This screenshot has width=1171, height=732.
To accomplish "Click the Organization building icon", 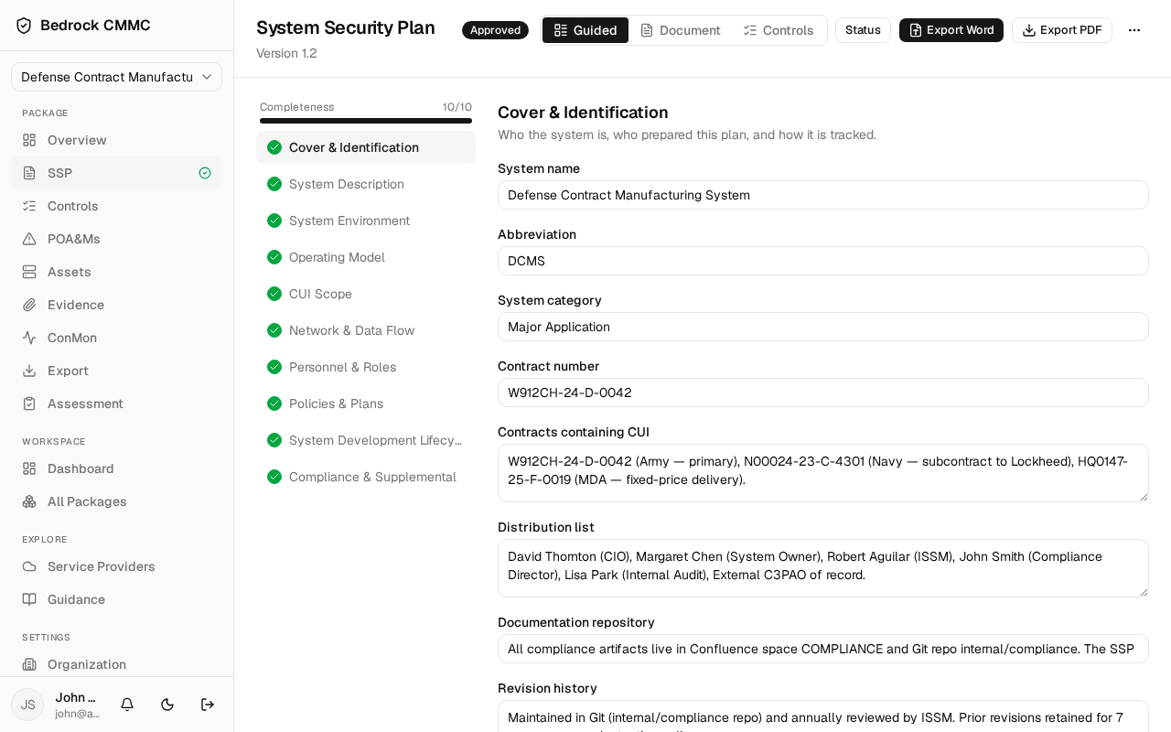I will [29, 664].
